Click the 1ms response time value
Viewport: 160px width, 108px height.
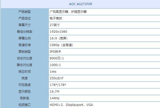tap(53, 72)
